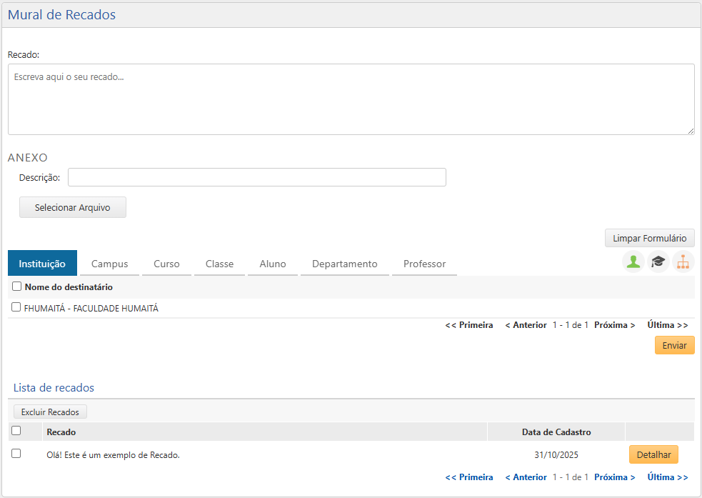Select the Classe tab
702x498 pixels.
(219, 264)
